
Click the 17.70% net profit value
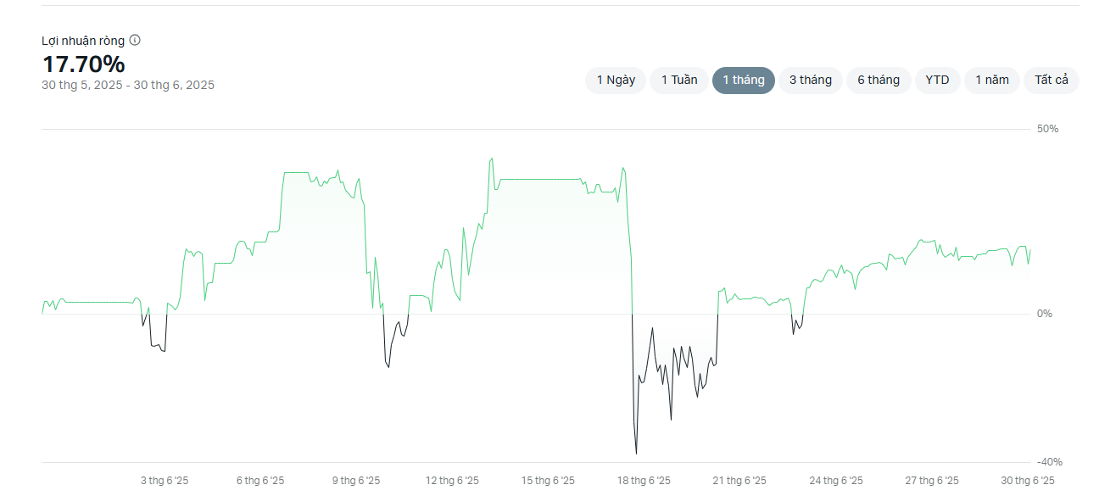click(x=84, y=64)
